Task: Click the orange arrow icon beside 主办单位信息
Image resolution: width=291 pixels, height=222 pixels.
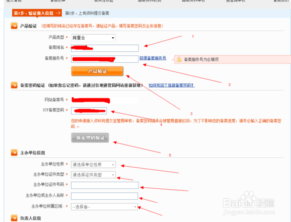Action: (14, 153)
